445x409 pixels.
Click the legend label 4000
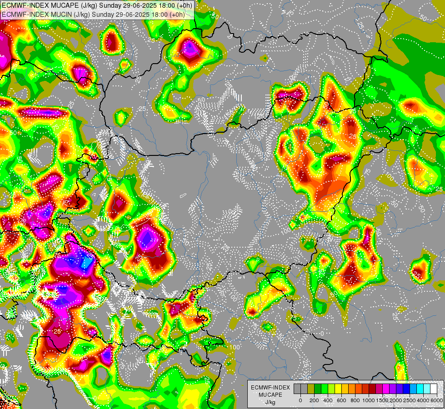pos(423,400)
